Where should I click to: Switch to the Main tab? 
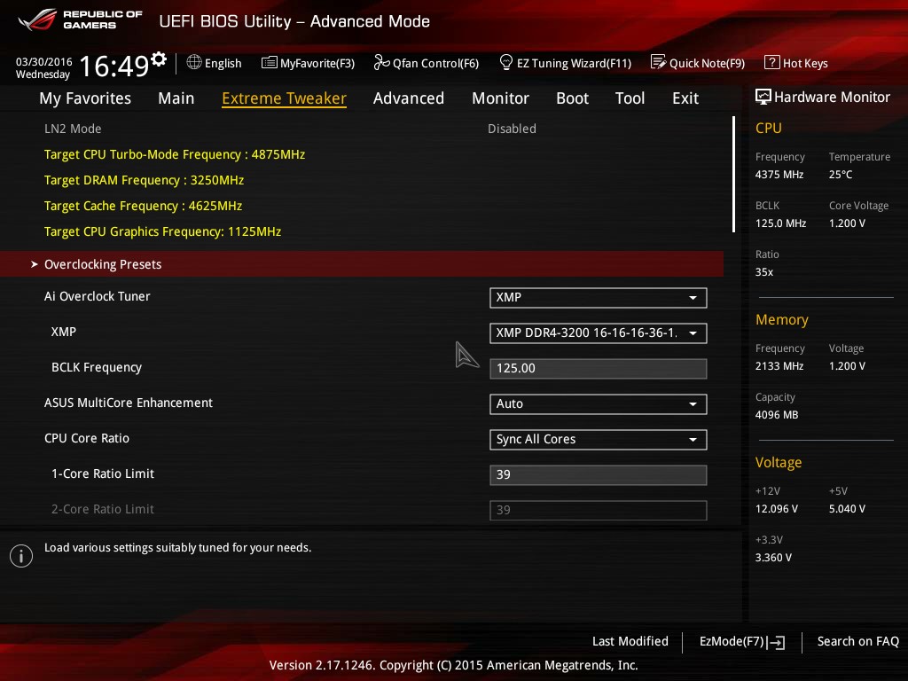(176, 98)
